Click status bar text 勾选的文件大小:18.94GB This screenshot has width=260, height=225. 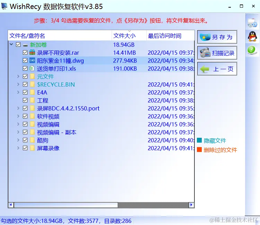click(x=32, y=221)
